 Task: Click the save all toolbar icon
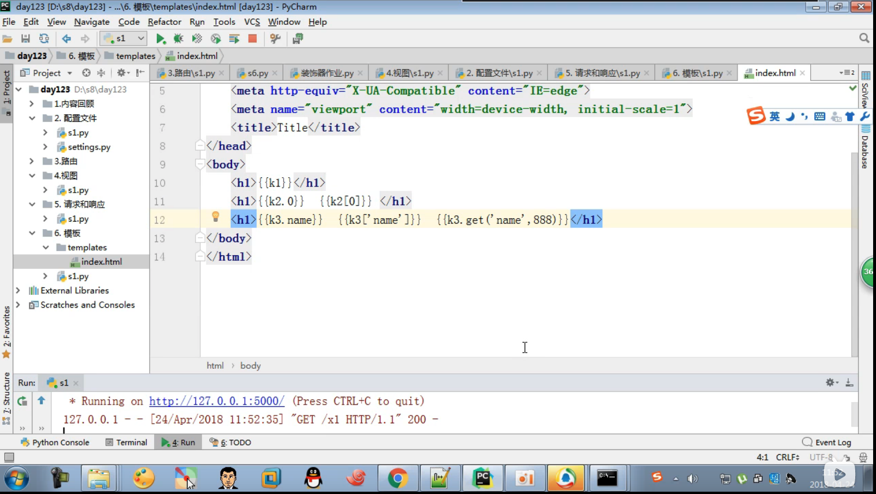pos(25,39)
